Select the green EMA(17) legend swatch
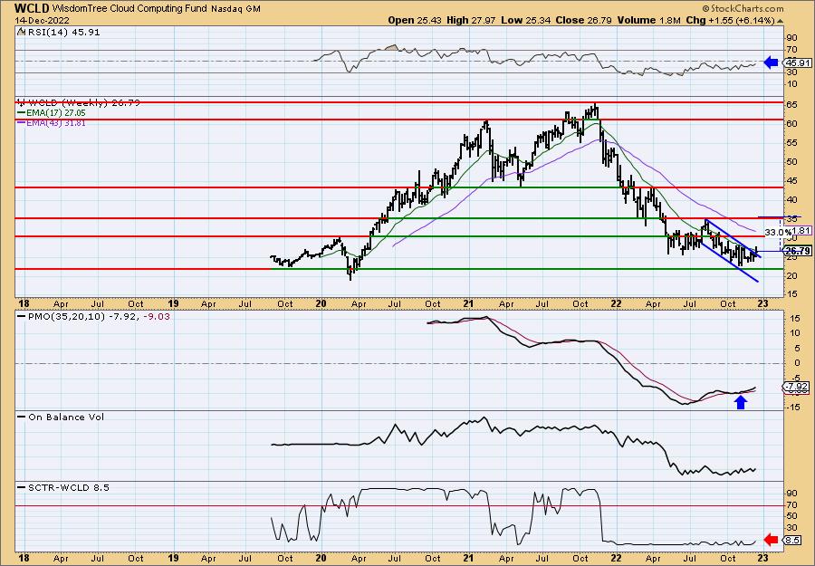 tap(21, 113)
